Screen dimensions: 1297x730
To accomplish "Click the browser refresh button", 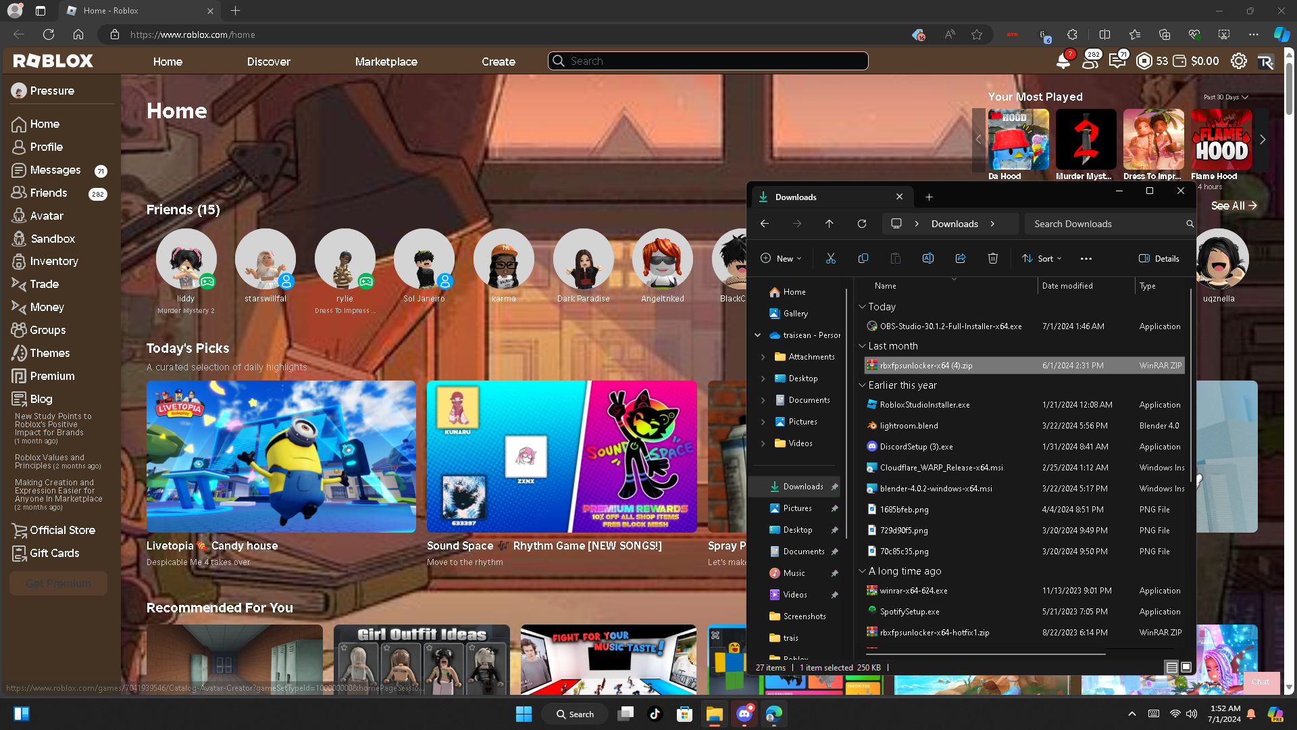I will (49, 34).
